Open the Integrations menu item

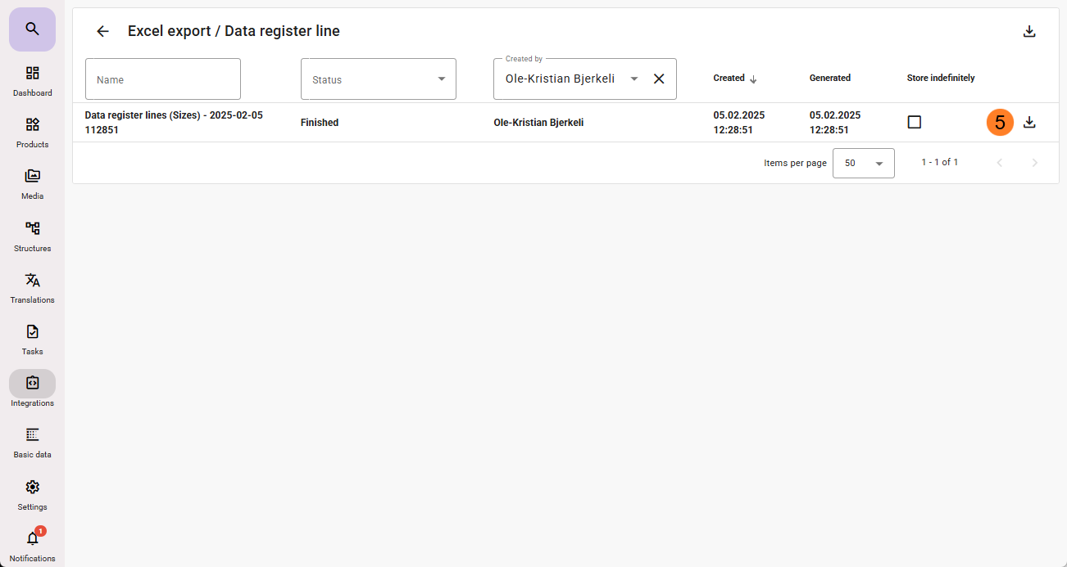tap(32, 390)
